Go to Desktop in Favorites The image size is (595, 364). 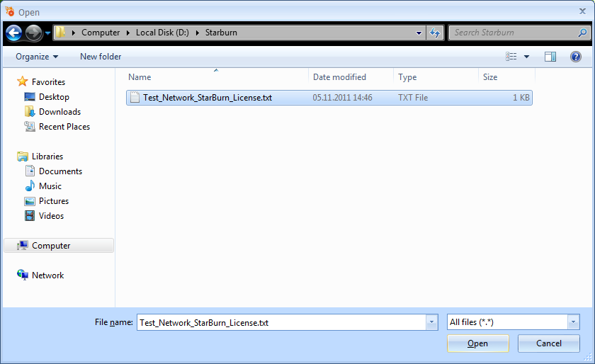(54, 97)
